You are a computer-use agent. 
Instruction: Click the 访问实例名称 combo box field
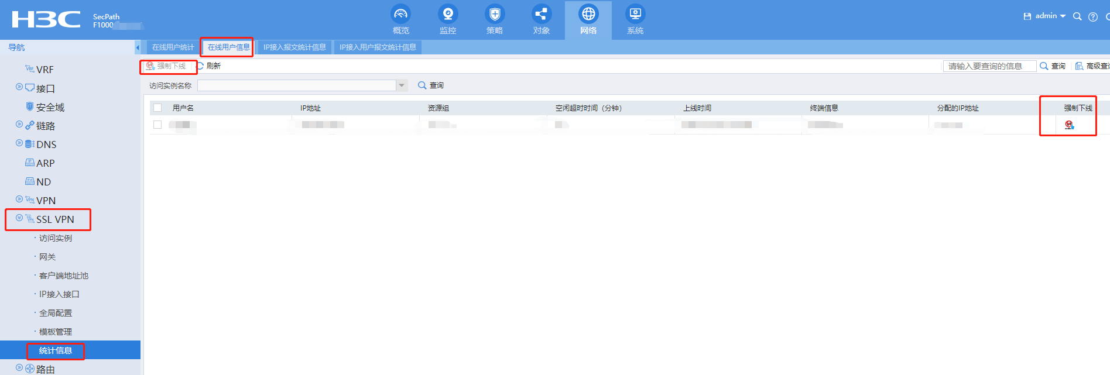[x=297, y=85]
